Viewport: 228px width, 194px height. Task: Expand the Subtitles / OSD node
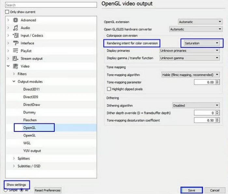tap(14, 166)
